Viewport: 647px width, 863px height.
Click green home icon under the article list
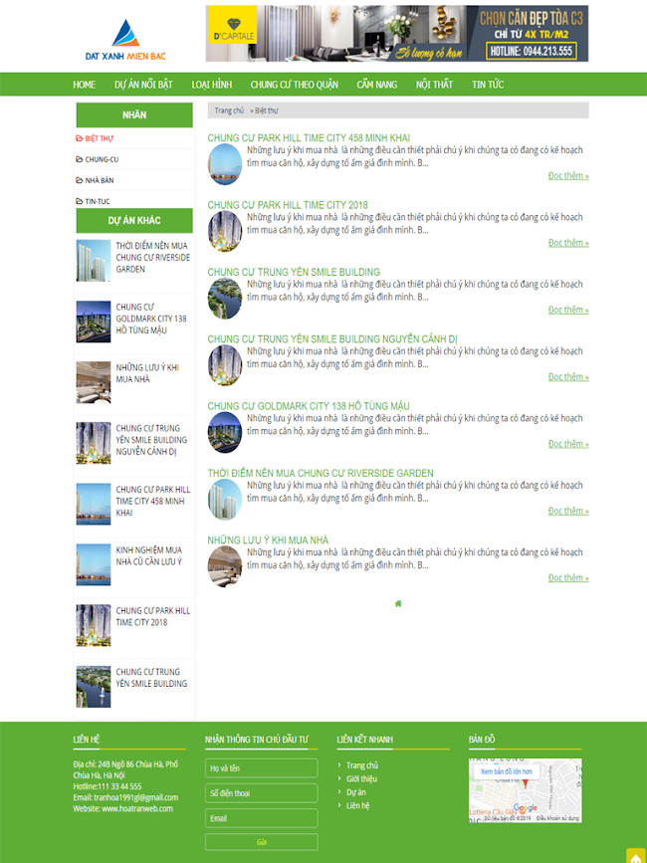tap(398, 604)
